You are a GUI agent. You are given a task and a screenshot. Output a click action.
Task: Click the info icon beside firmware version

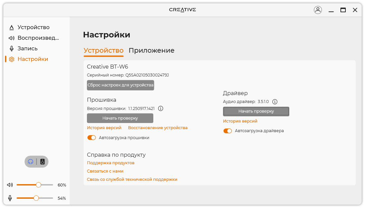pos(161,108)
